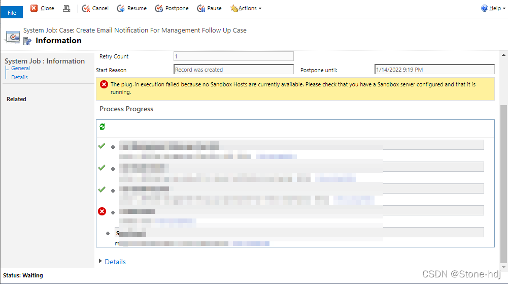Click the scrollbar up arrow
Image resolution: width=508 pixels, height=284 pixels.
[x=503, y=55]
